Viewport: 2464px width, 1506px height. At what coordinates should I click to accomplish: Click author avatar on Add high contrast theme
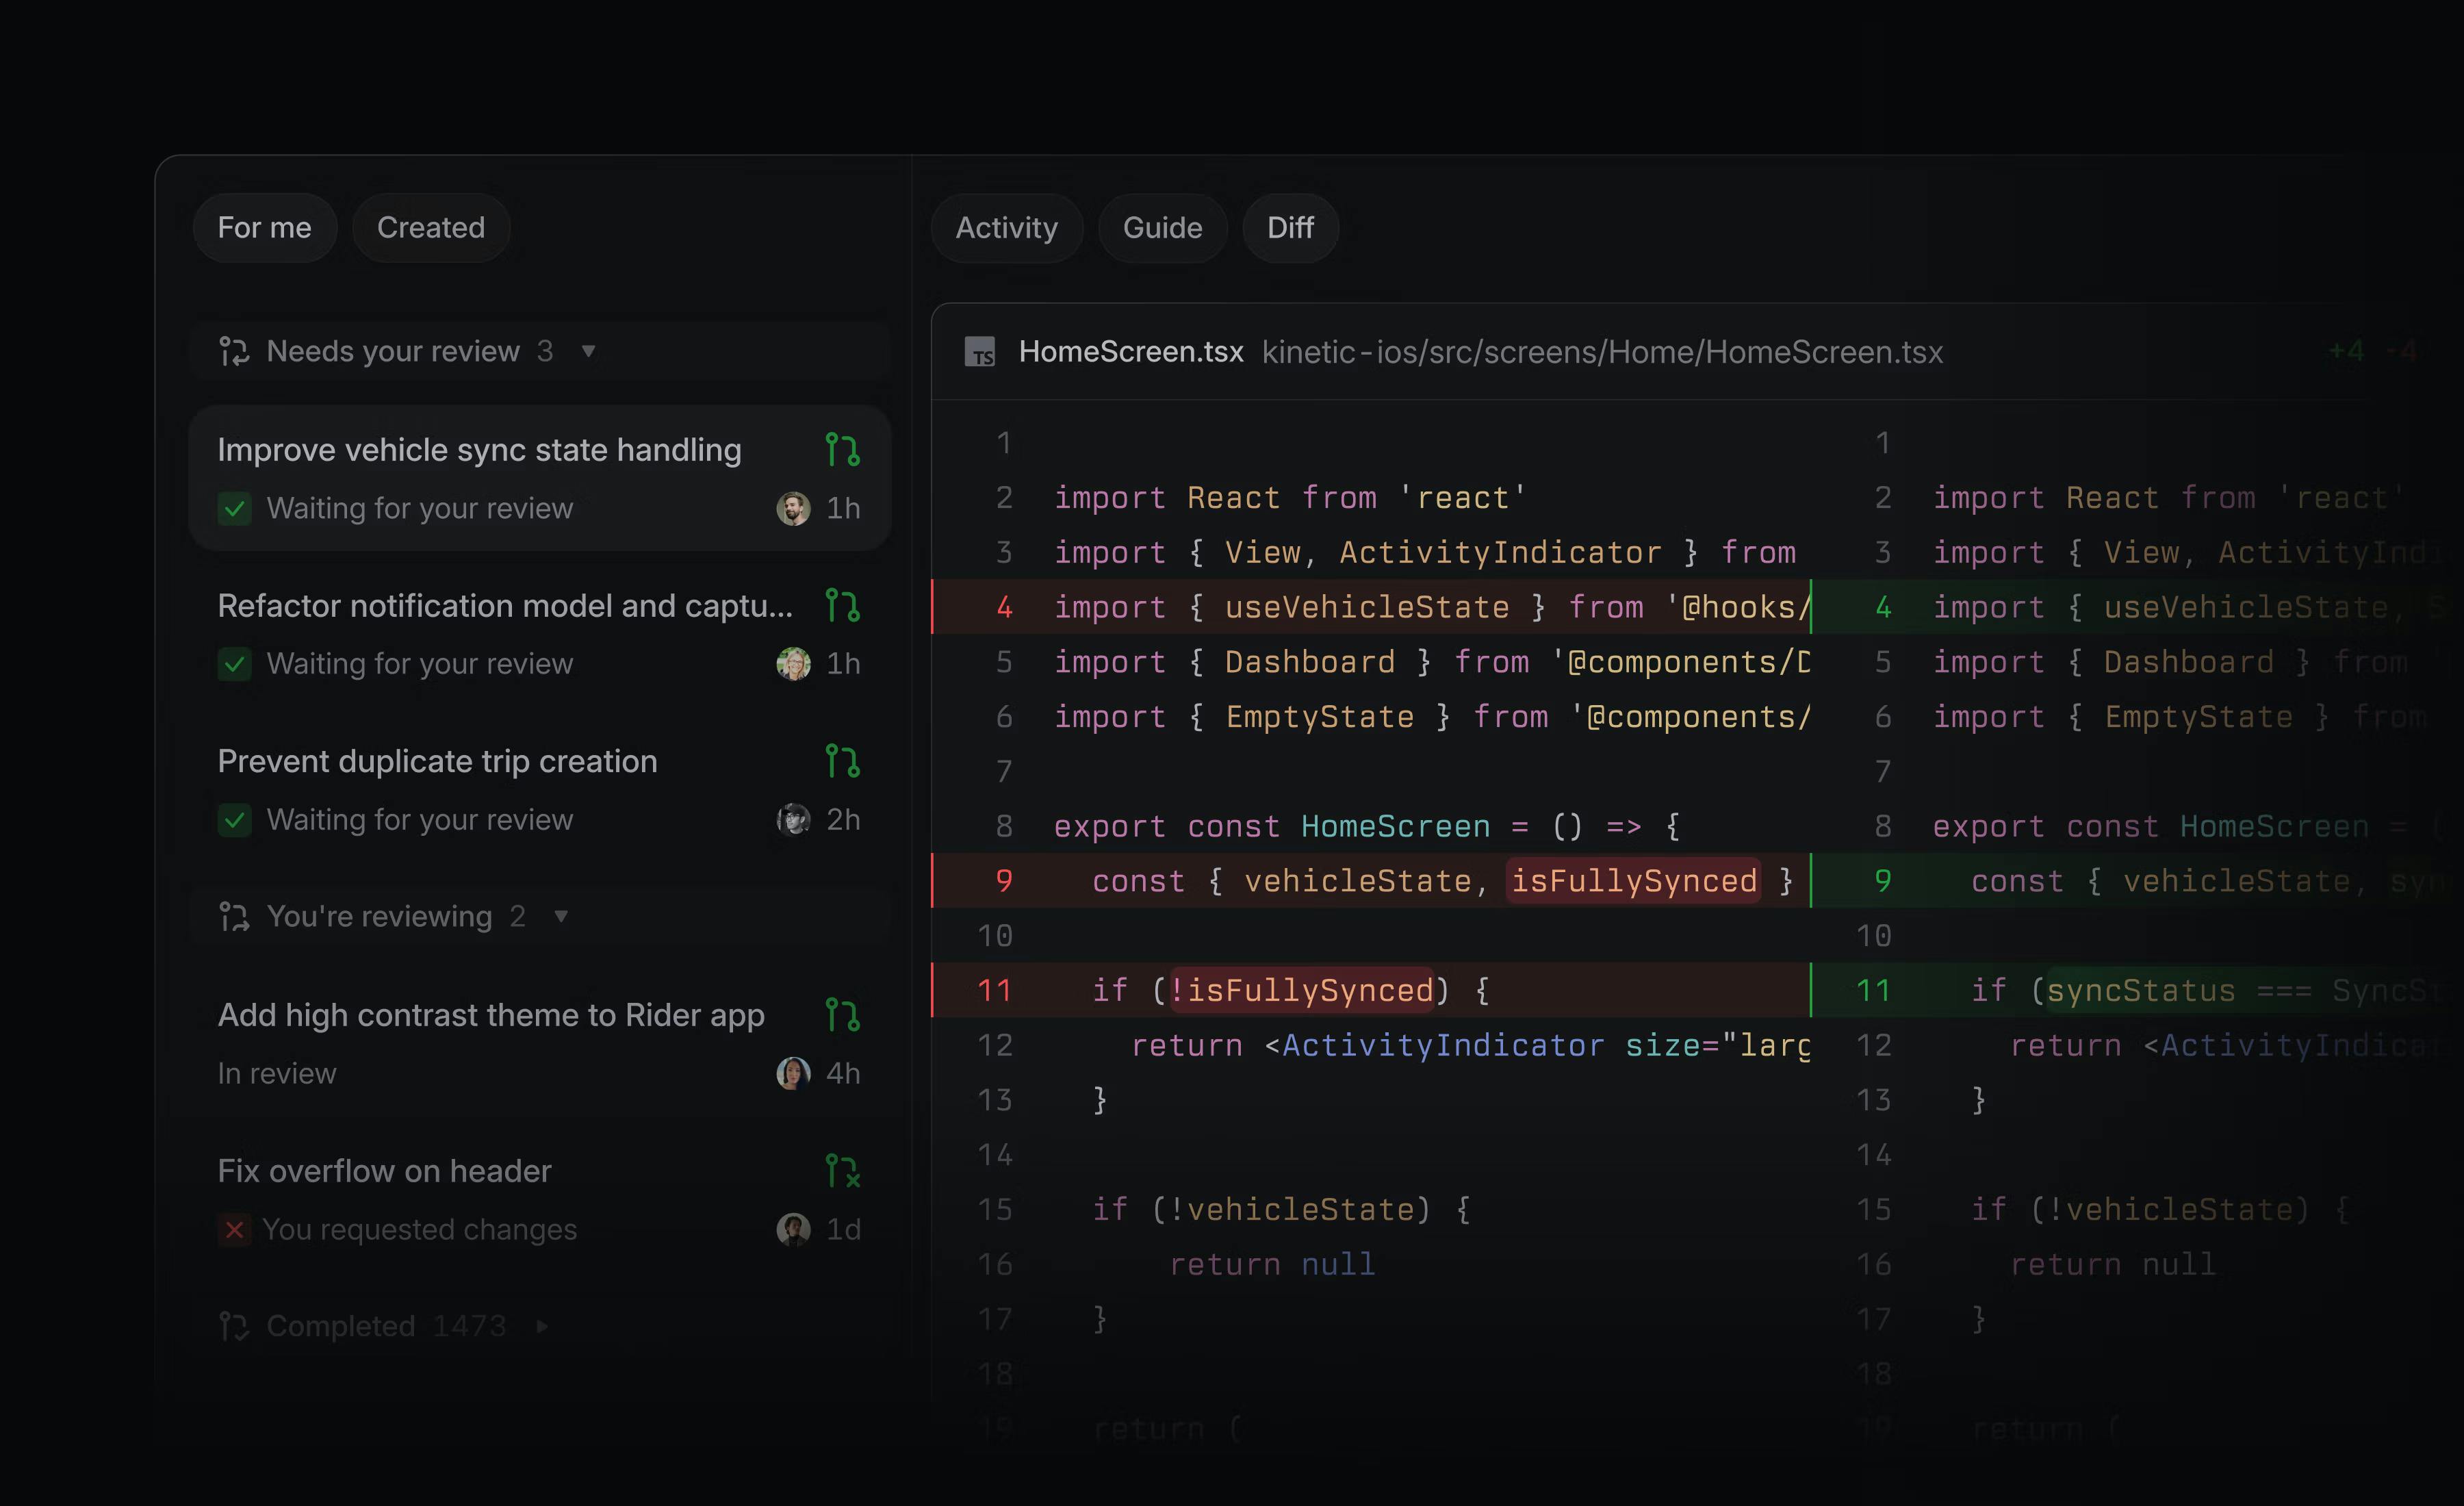(794, 1073)
